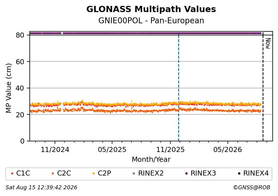Click the GLONASS Multipath Values title
Image resolution: width=278 pixels, height=196 pixels.
click(151, 9)
